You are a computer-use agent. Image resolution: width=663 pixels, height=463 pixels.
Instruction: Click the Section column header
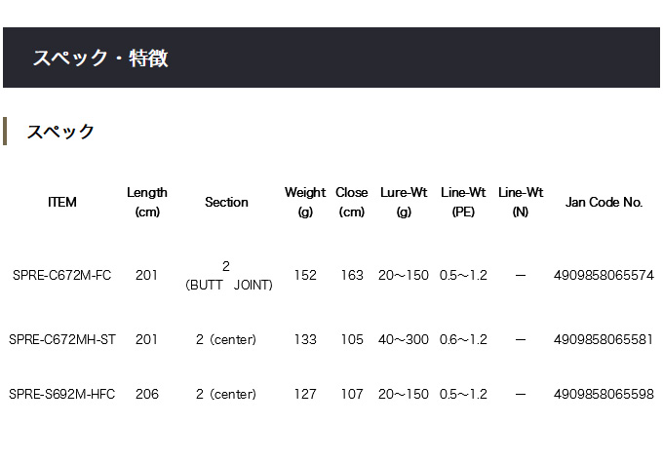coord(226,202)
